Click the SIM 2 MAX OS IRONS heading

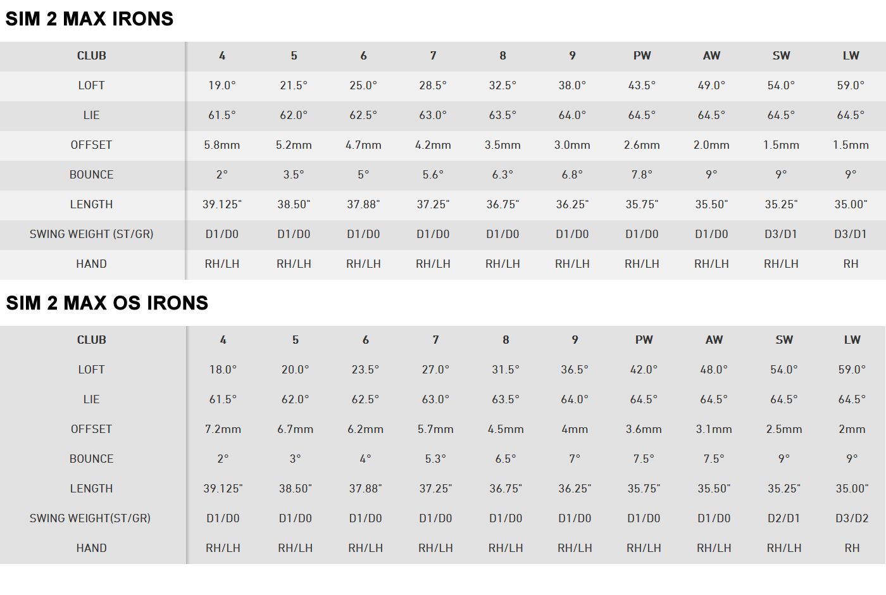107,303
